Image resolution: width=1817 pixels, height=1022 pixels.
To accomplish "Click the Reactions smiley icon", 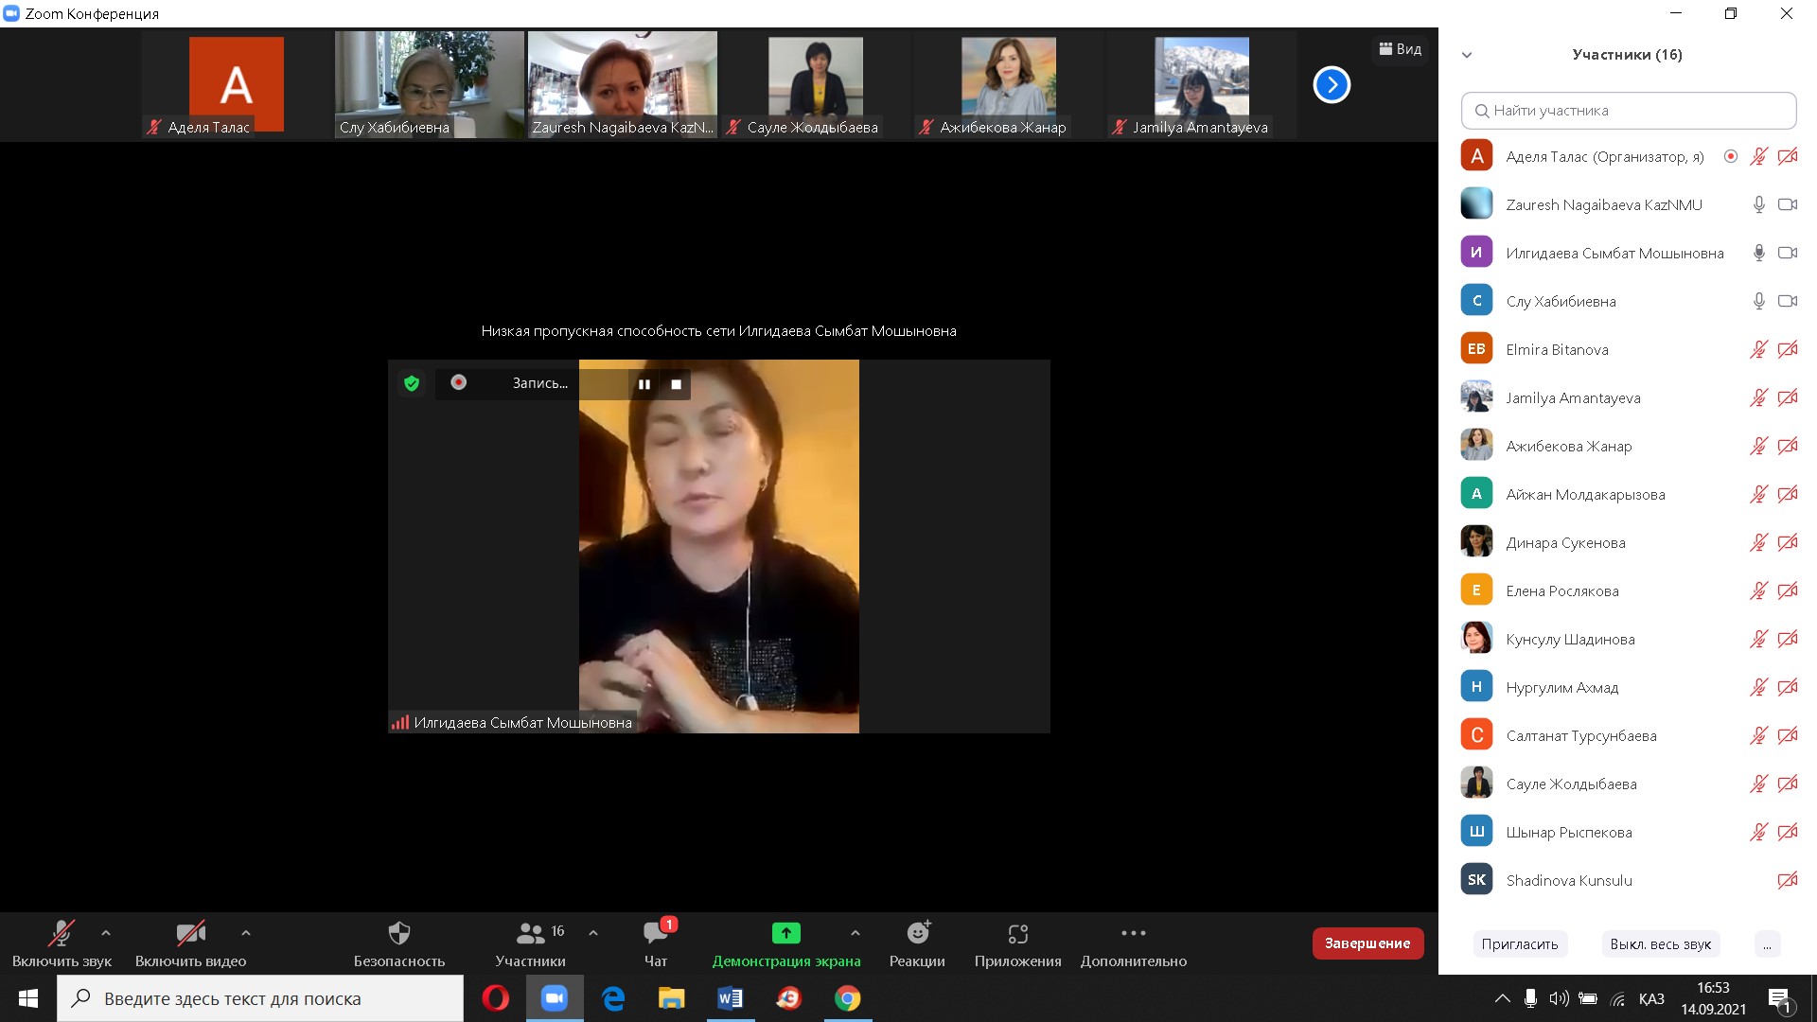I will click(x=917, y=934).
